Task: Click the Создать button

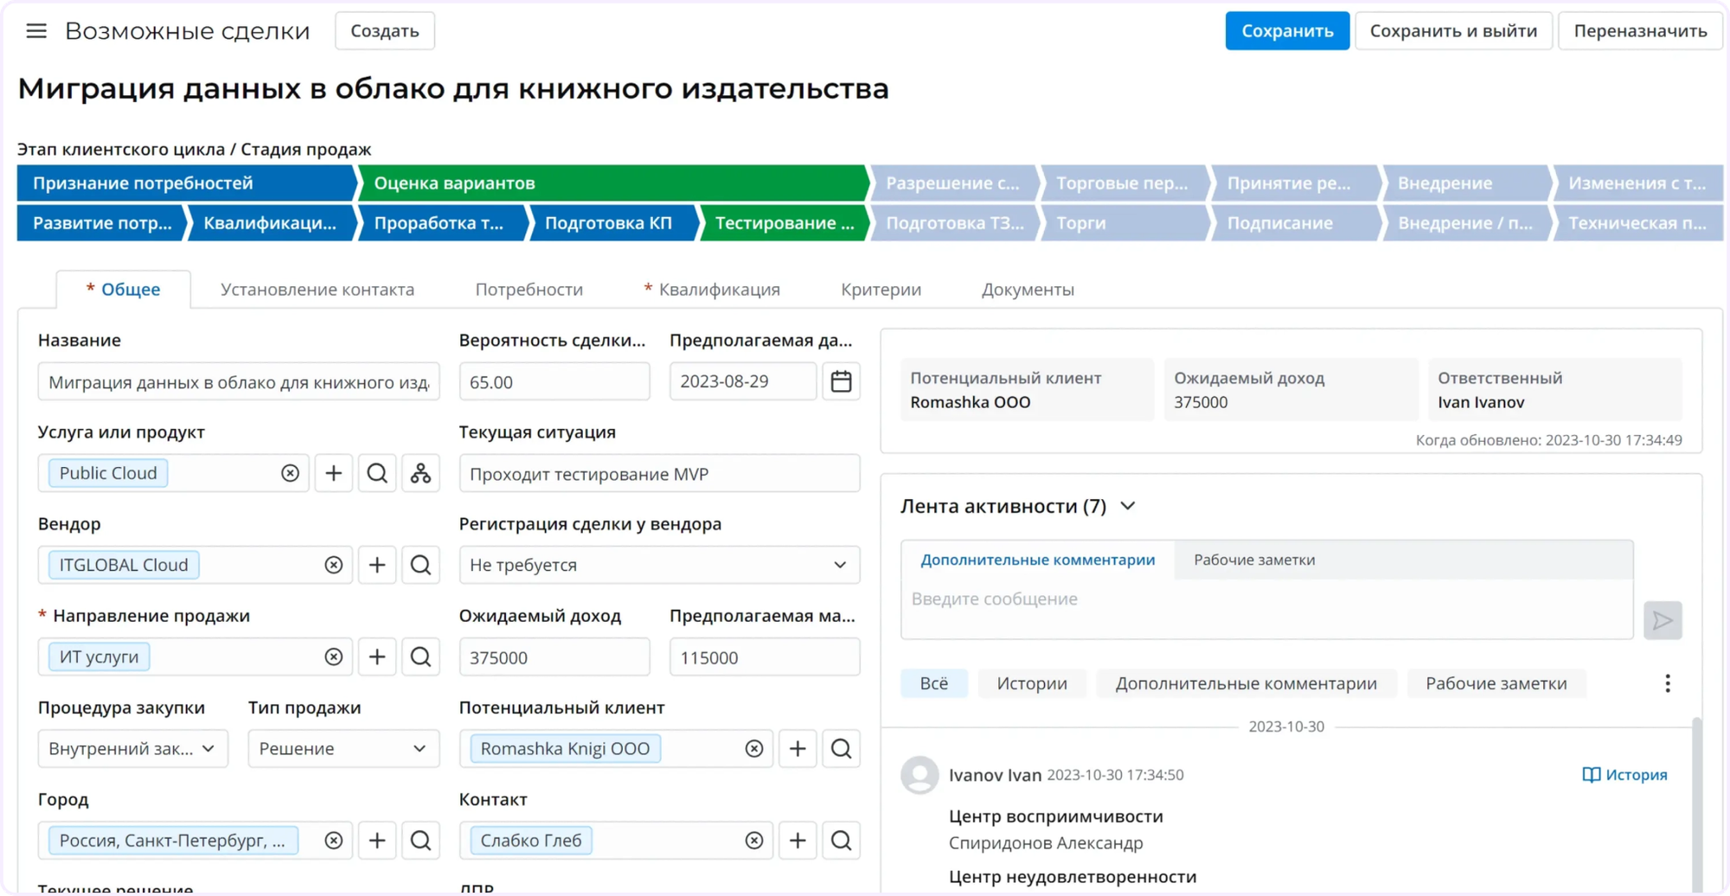Action: (385, 31)
